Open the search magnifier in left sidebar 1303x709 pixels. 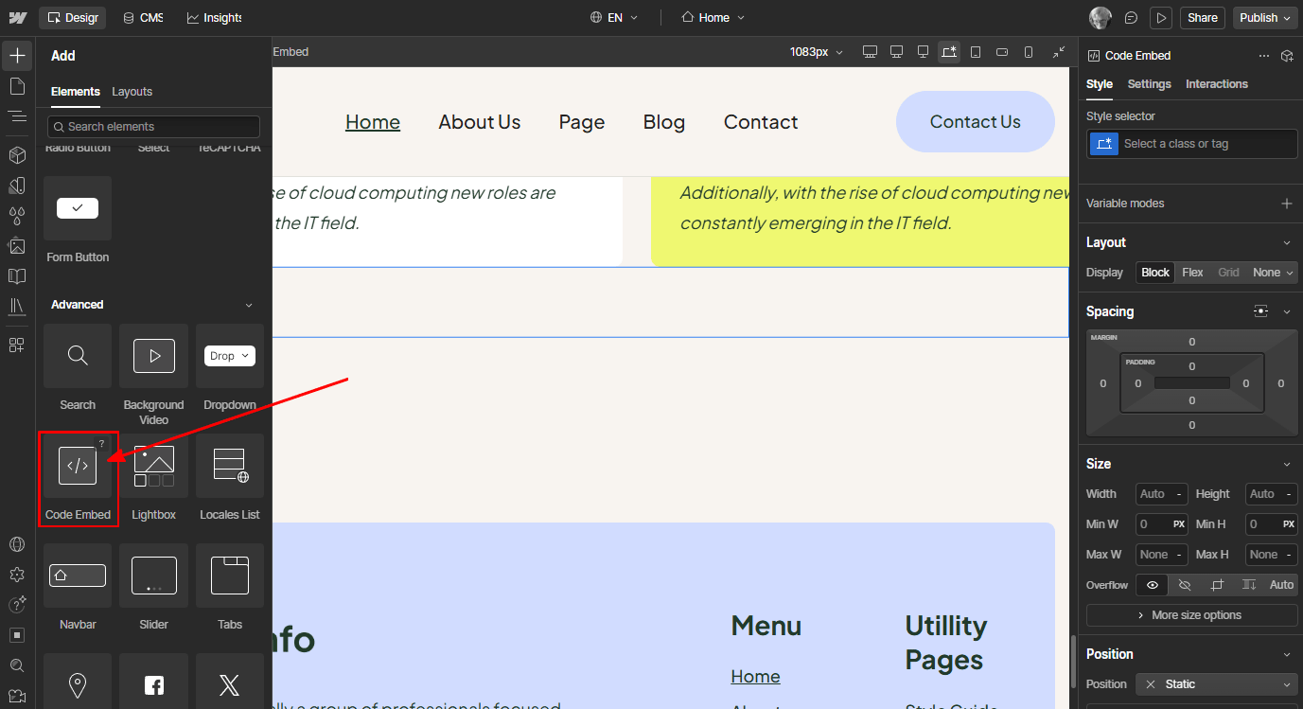point(17,665)
